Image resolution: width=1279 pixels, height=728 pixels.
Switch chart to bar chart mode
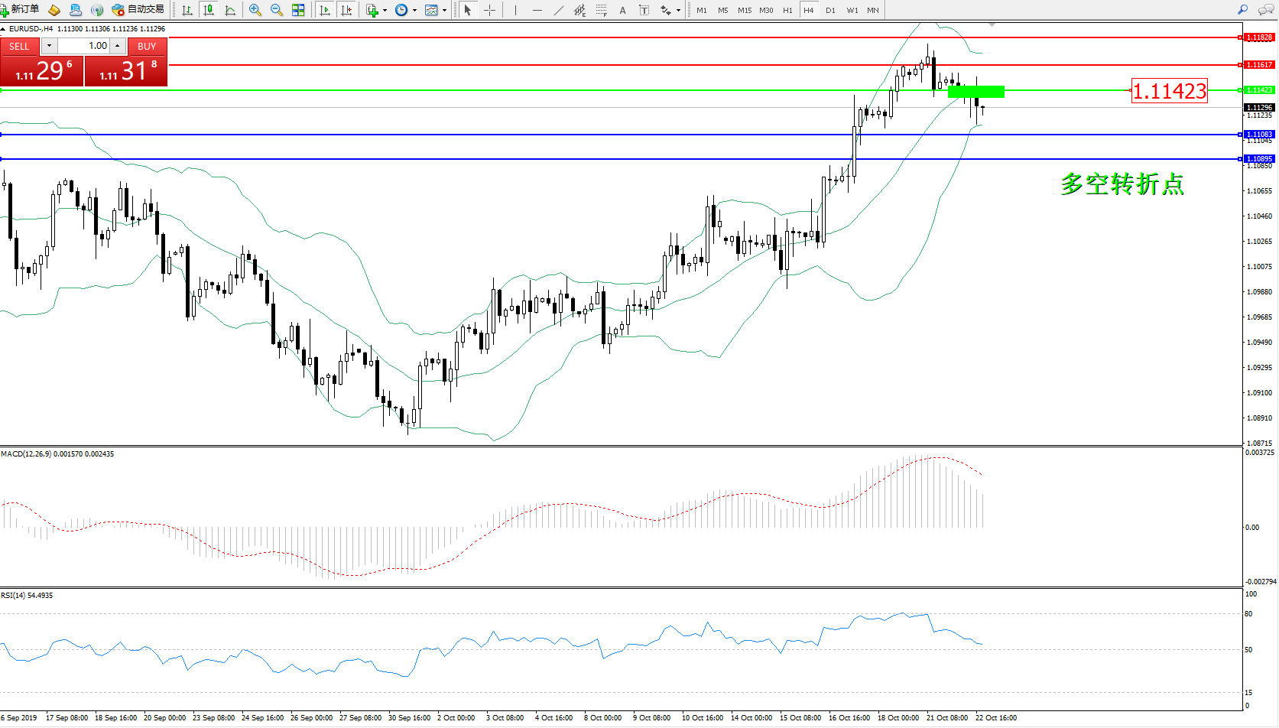pos(187,10)
